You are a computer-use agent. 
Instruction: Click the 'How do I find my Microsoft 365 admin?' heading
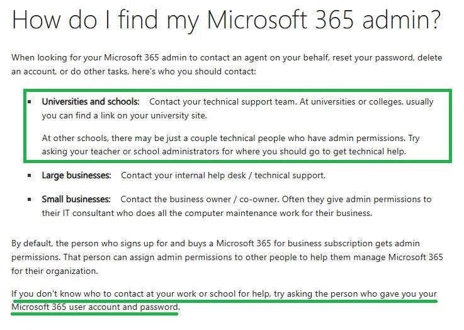point(227,20)
